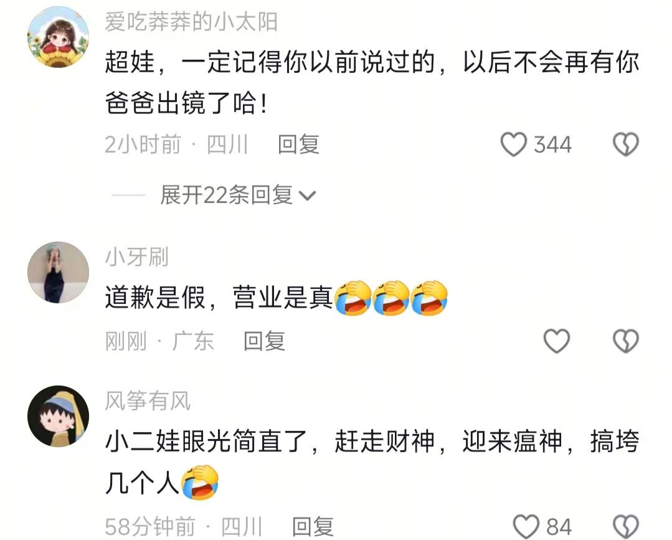Open 小牙刷's profile avatar
The width and height of the screenshot is (672, 540).
click(x=59, y=273)
